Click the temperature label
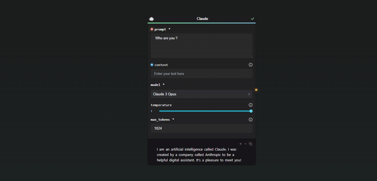This screenshot has height=181, width=377. point(161,105)
